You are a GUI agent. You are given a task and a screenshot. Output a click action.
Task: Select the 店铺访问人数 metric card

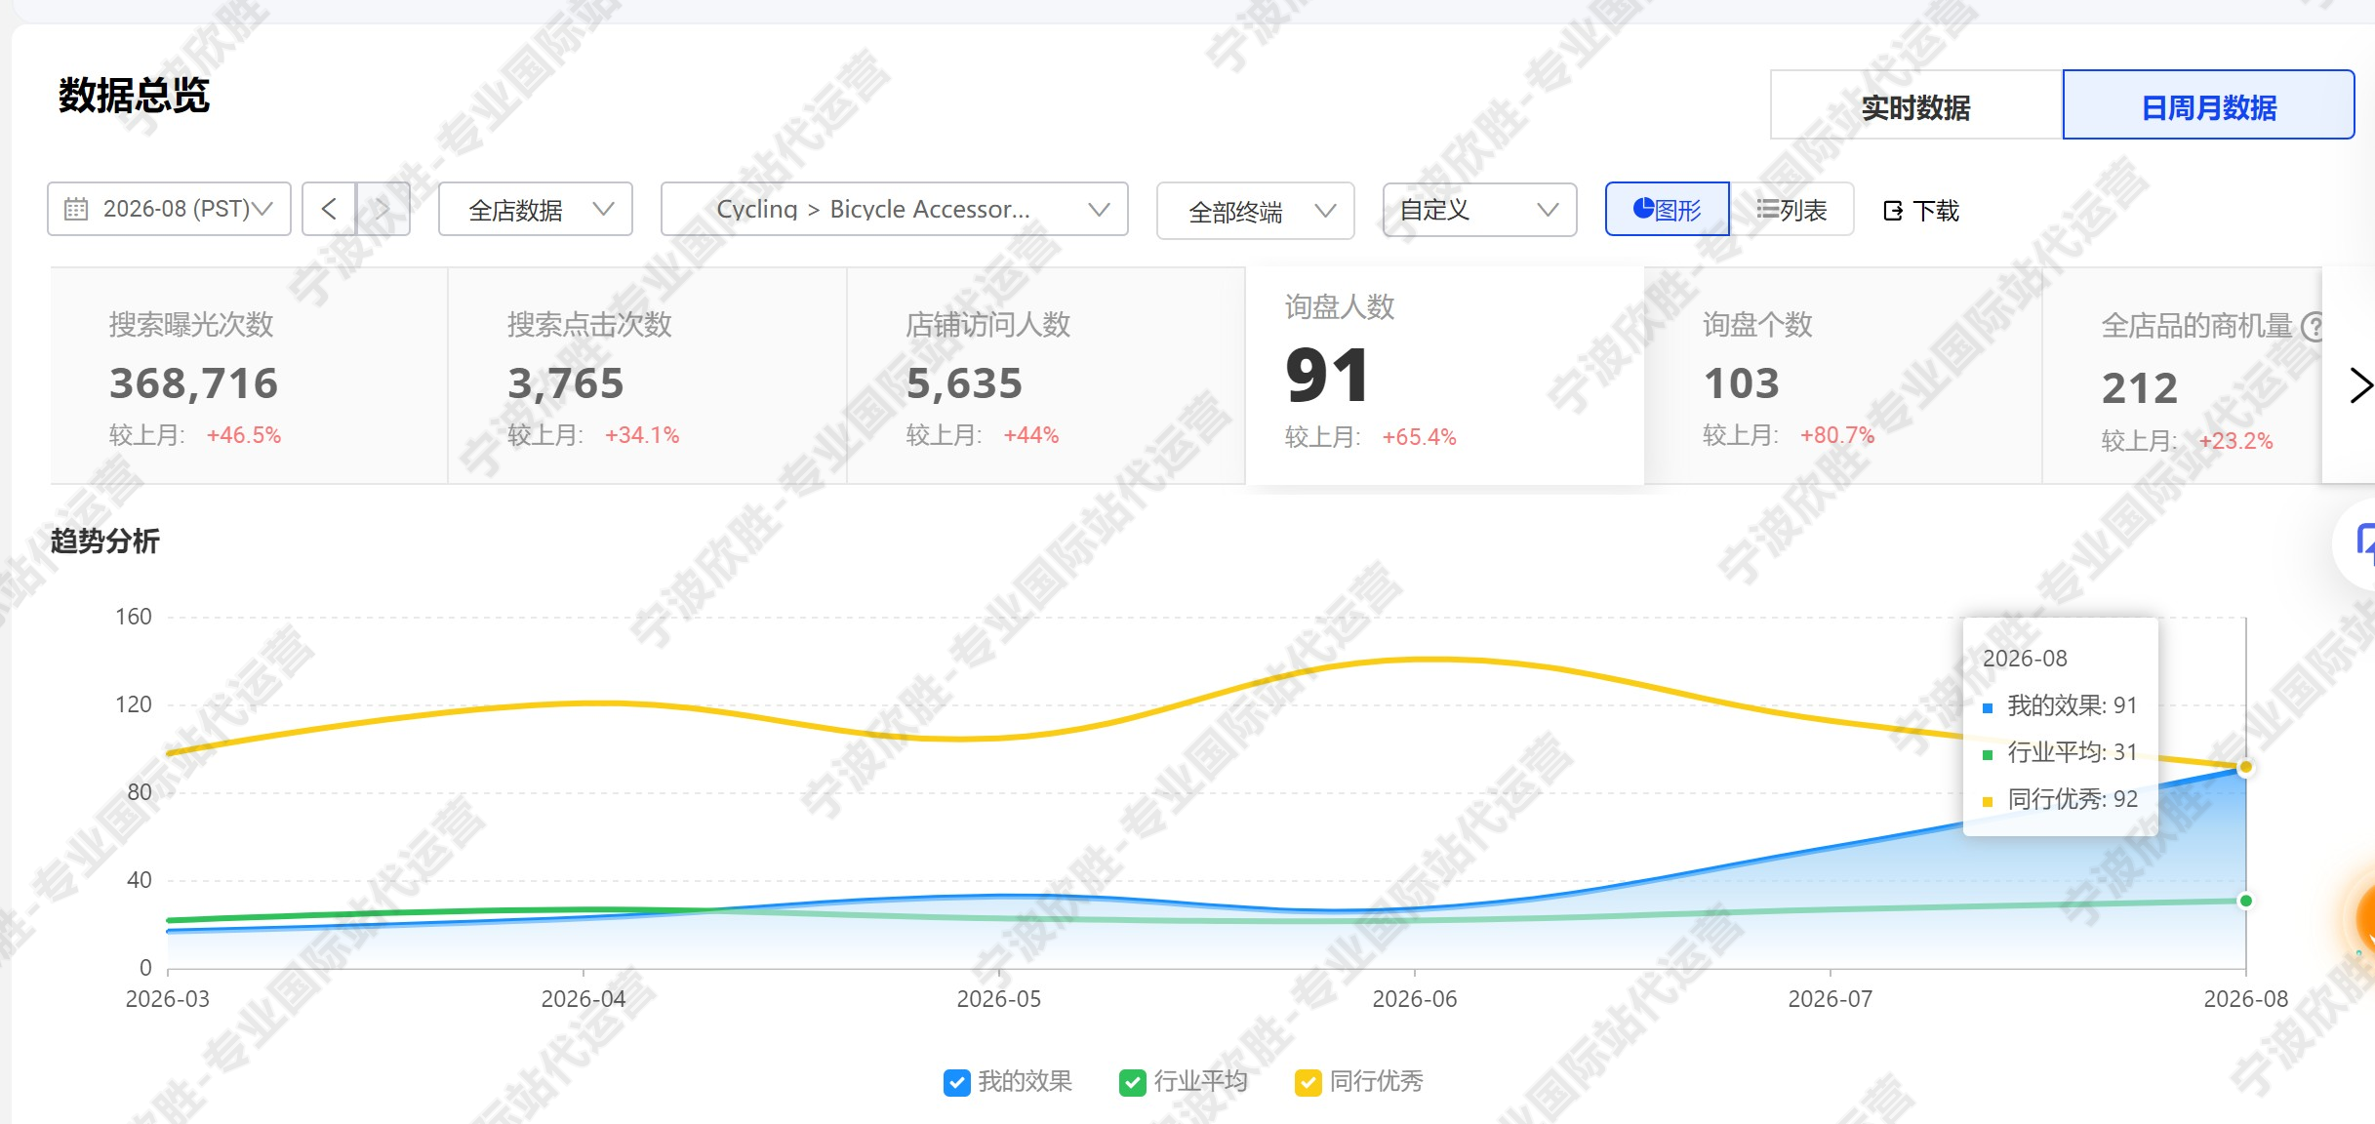(x=1046, y=376)
